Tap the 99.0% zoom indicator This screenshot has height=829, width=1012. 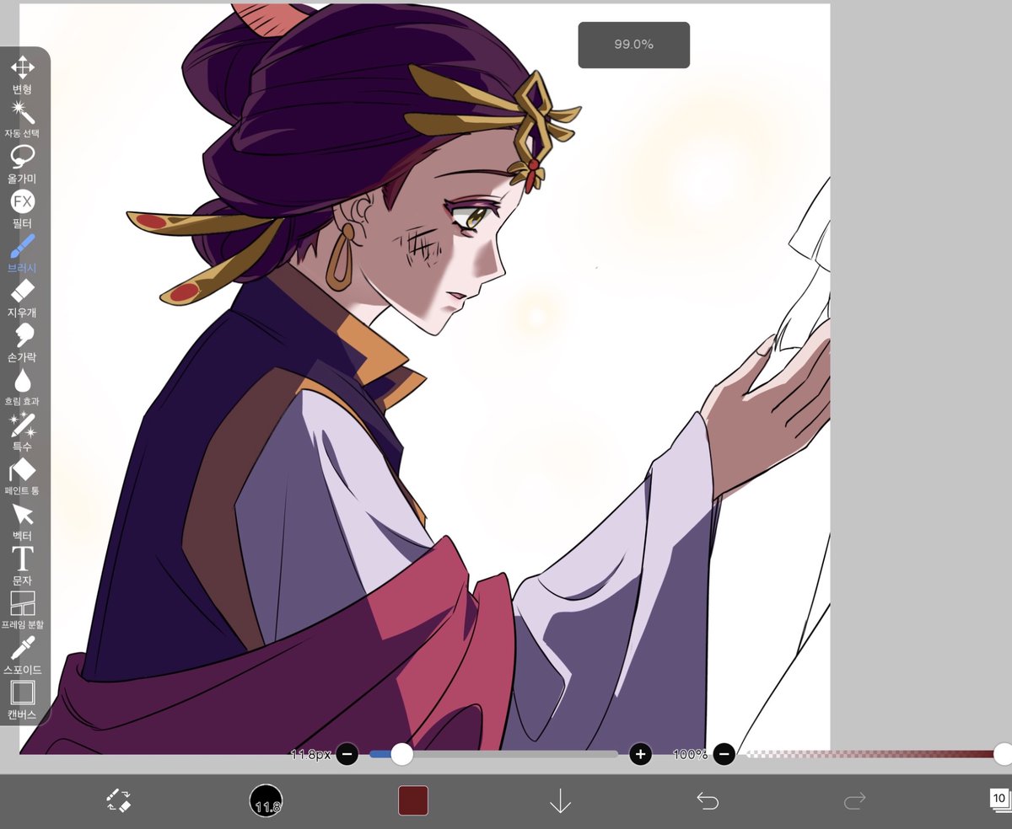tap(634, 45)
